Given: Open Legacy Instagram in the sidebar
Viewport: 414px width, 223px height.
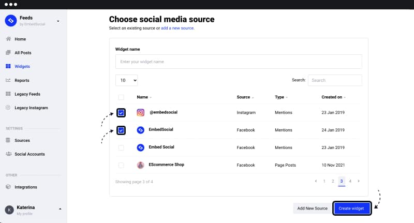Looking at the screenshot, I should tap(31, 108).
